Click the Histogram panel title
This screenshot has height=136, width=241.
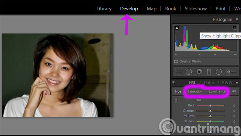[x=222, y=20]
